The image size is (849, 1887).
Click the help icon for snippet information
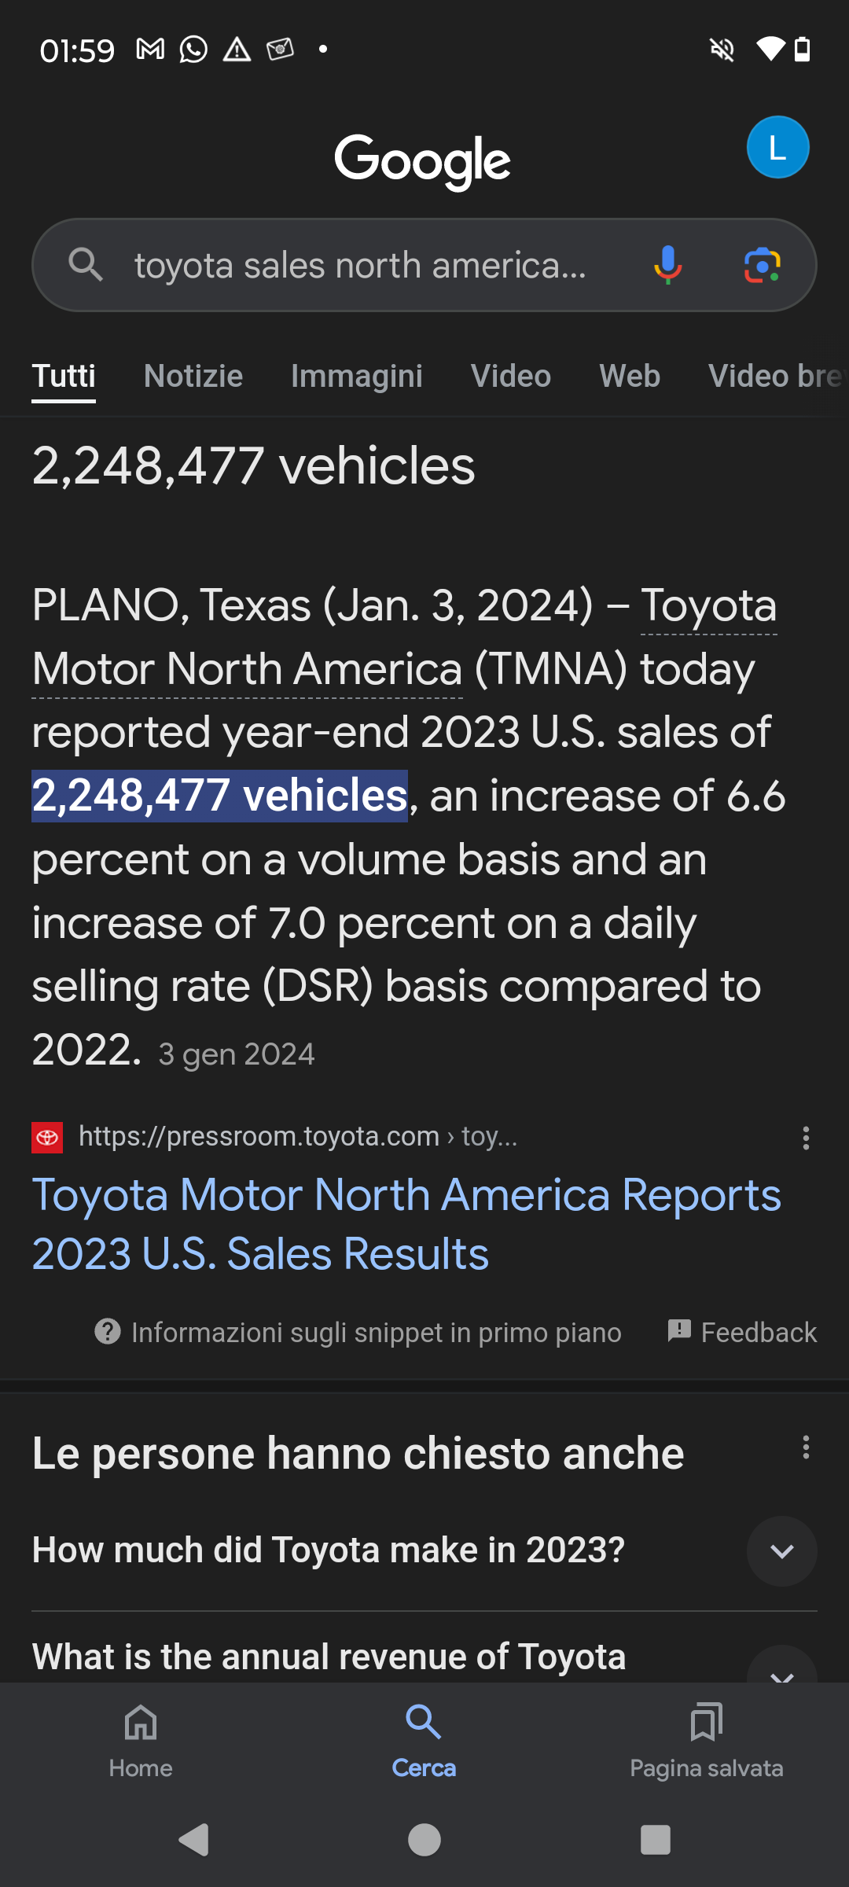coord(108,1332)
